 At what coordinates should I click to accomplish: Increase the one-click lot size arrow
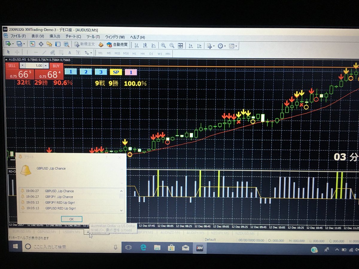45,66
